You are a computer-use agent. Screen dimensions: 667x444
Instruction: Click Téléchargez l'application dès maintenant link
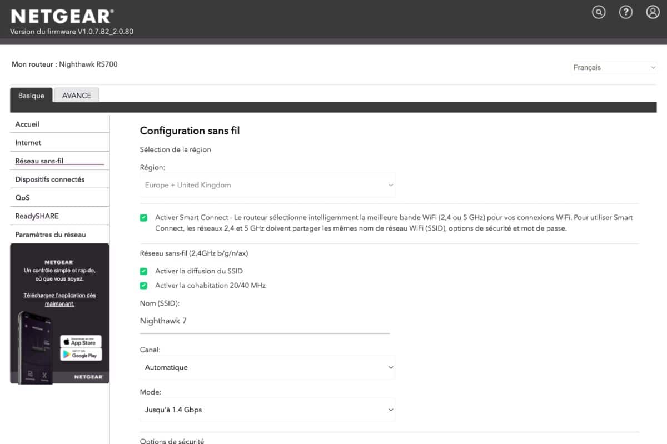(59, 300)
